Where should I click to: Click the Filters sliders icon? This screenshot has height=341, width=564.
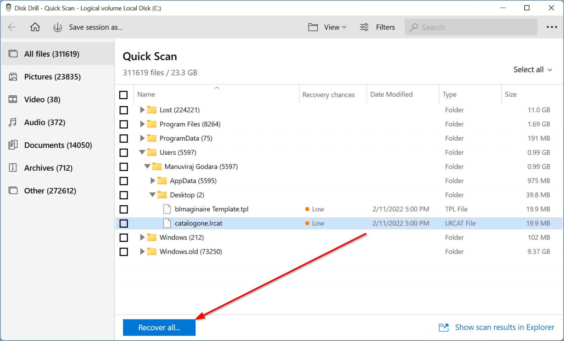(364, 27)
